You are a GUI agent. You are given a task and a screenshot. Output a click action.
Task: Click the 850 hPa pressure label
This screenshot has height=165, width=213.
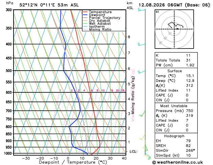[9, 134]
